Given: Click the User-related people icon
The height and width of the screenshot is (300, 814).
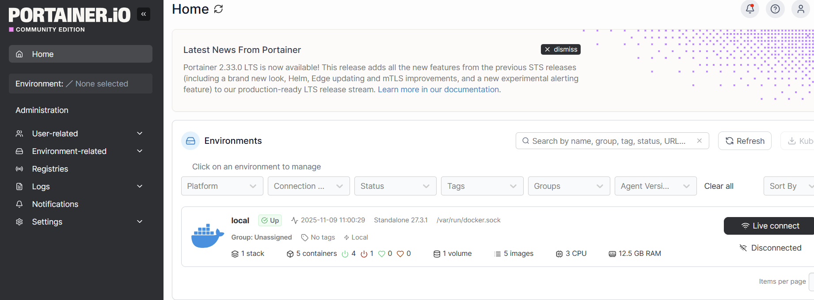Looking at the screenshot, I should tap(19, 133).
